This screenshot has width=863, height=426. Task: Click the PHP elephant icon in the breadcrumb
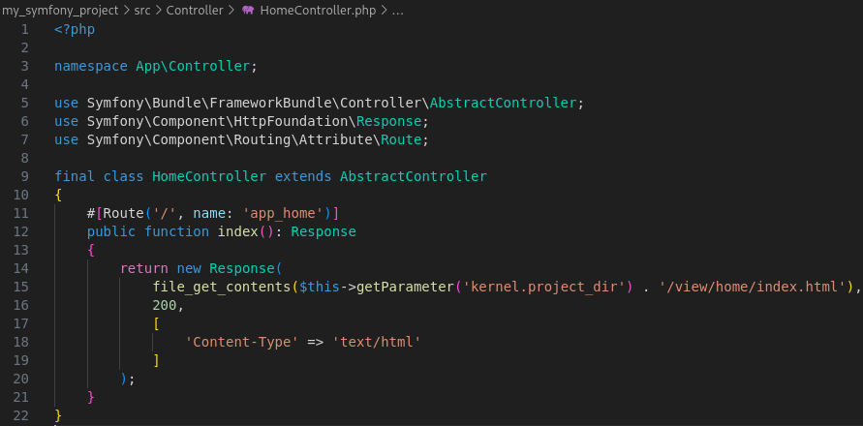(249, 10)
